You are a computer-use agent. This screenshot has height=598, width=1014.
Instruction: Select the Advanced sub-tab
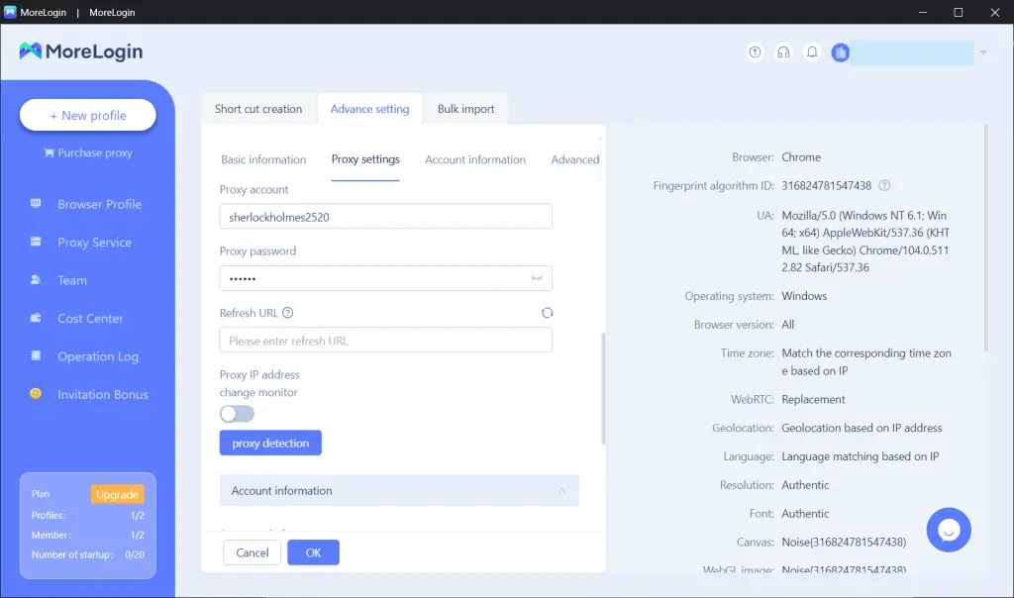click(x=575, y=159)
